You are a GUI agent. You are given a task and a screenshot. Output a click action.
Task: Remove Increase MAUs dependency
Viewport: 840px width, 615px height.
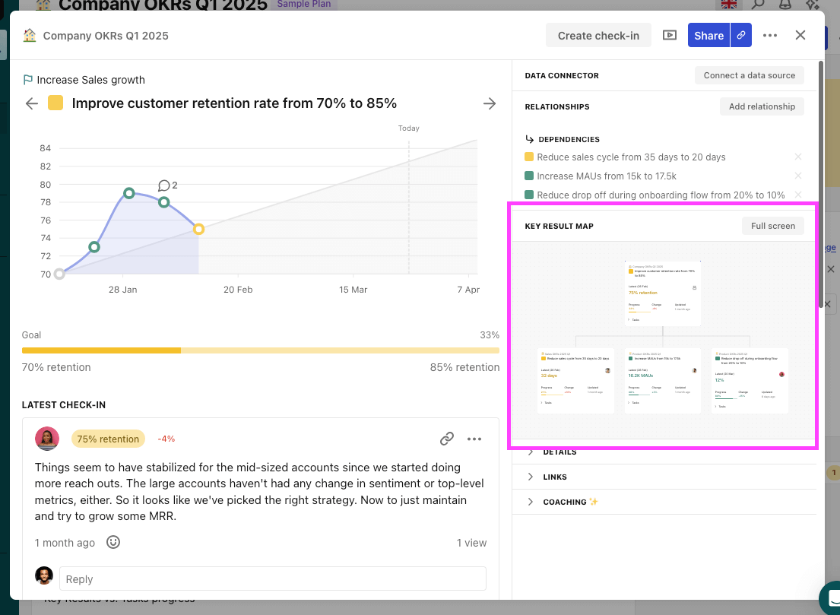(x=797, y=176)
